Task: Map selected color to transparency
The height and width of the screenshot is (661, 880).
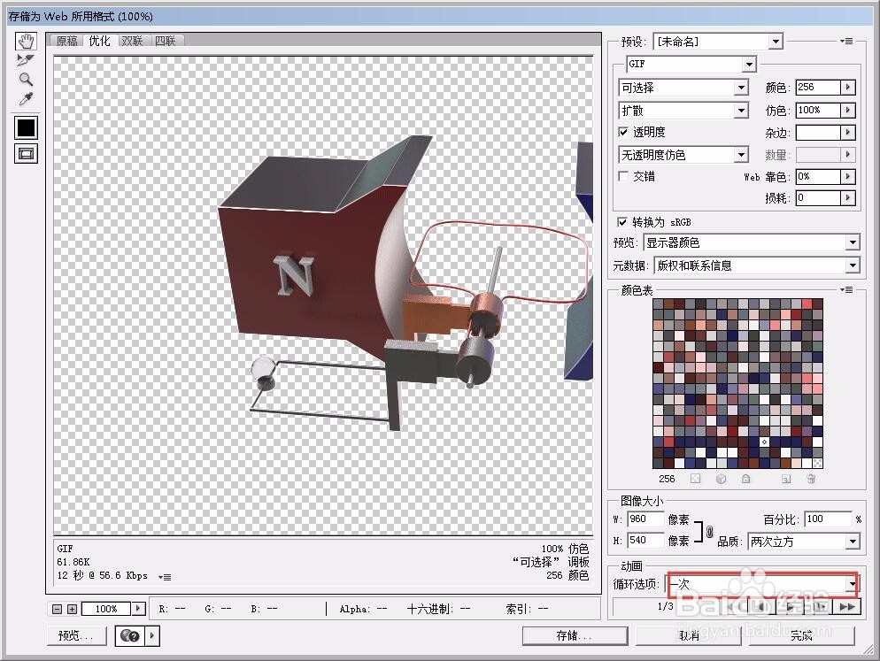Action: click(696, 479)
